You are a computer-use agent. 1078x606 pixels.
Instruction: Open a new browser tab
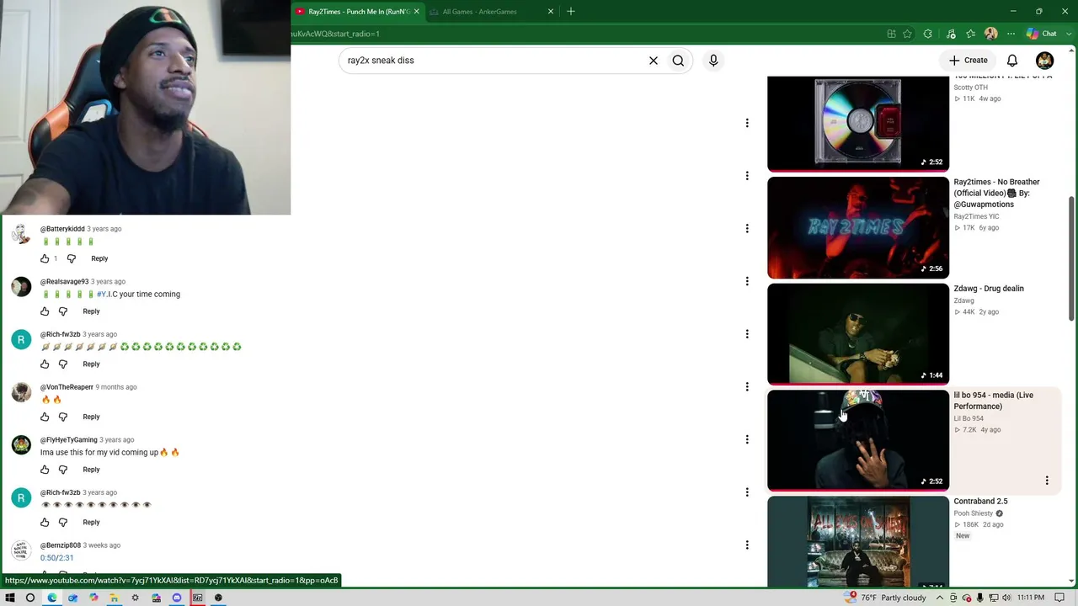571,12
